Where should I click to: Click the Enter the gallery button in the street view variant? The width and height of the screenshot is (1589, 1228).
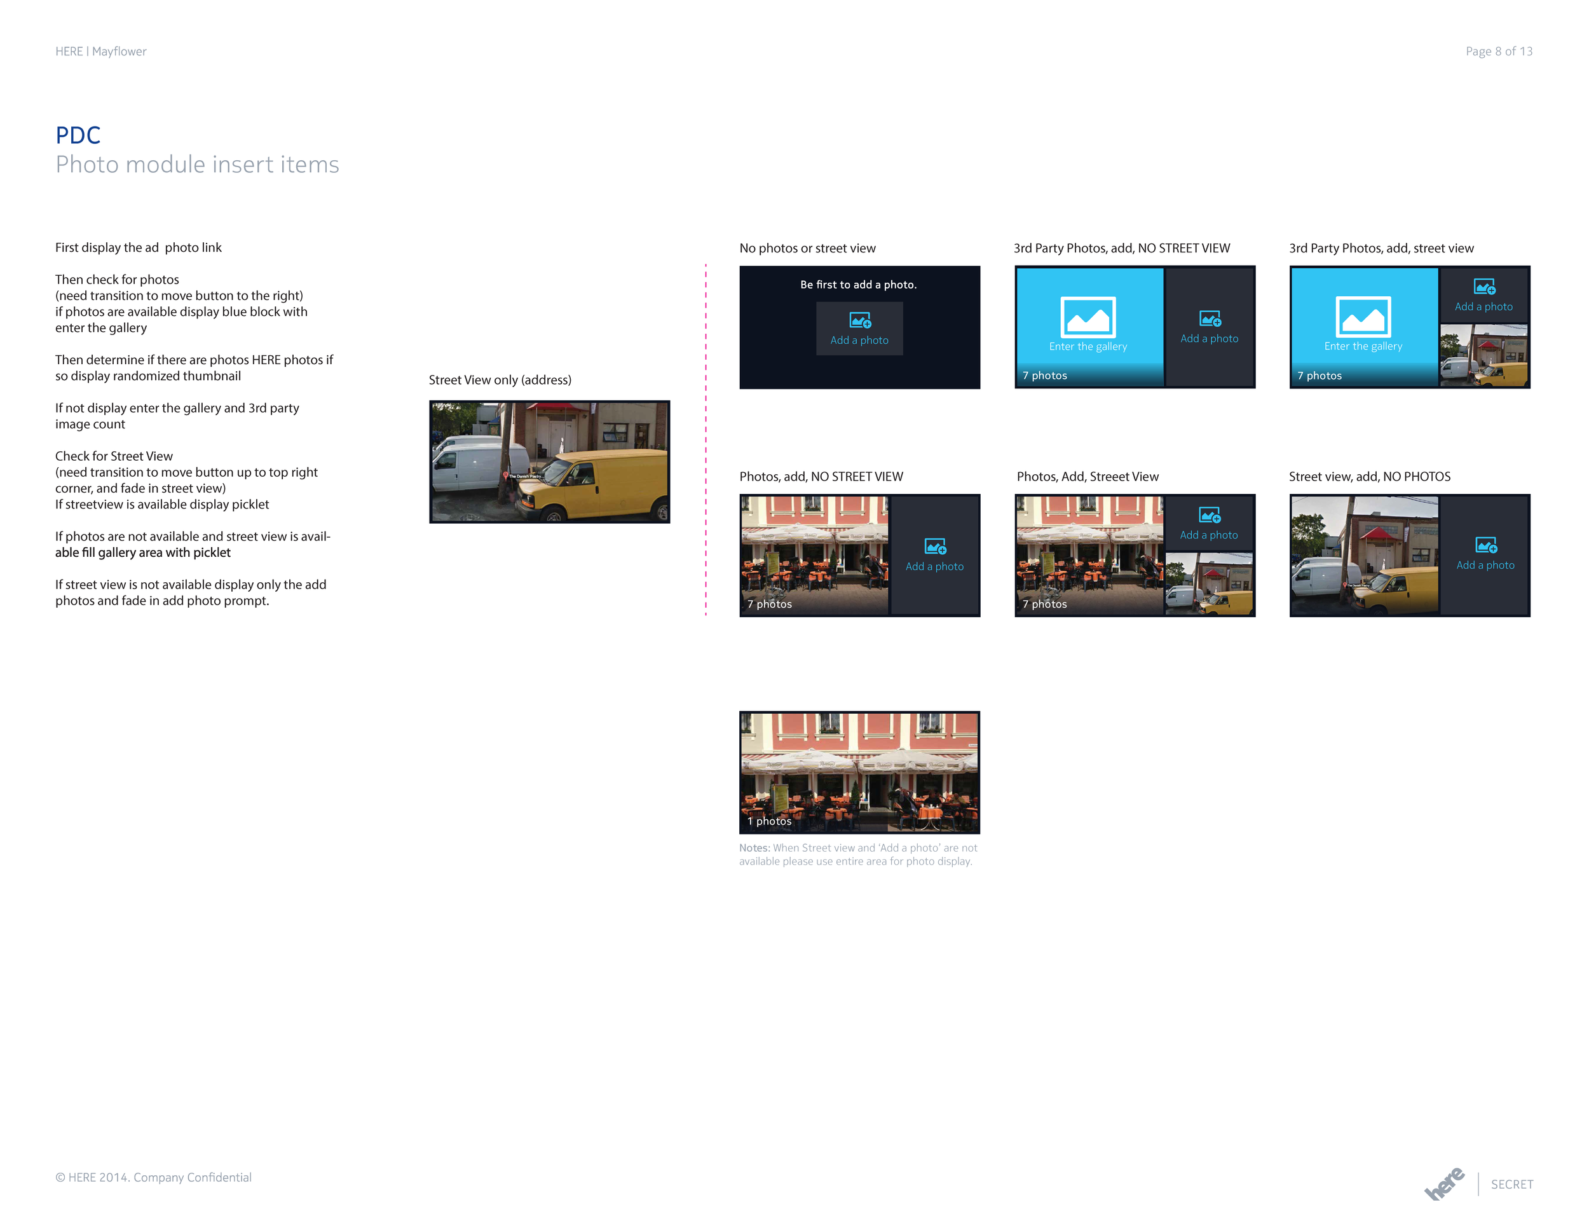1363,346
